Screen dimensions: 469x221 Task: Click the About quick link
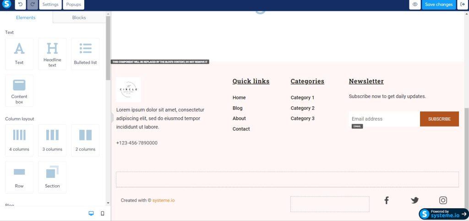[239, 118]
